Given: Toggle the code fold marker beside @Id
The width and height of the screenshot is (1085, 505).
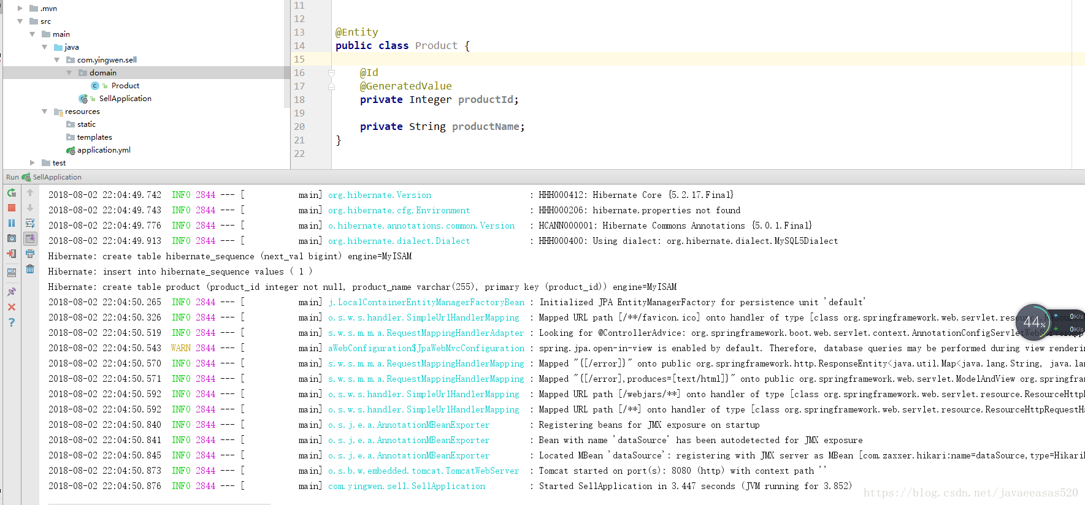Looking at the screenshot, I should tap(332, 73).
